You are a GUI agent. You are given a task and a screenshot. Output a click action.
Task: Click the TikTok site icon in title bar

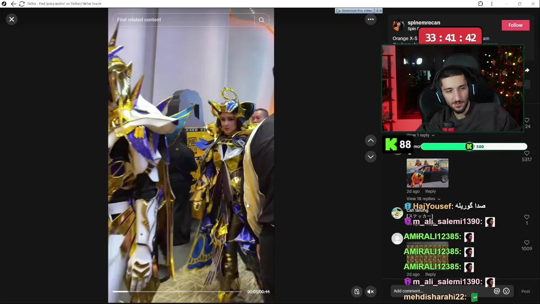pos(4,4)
